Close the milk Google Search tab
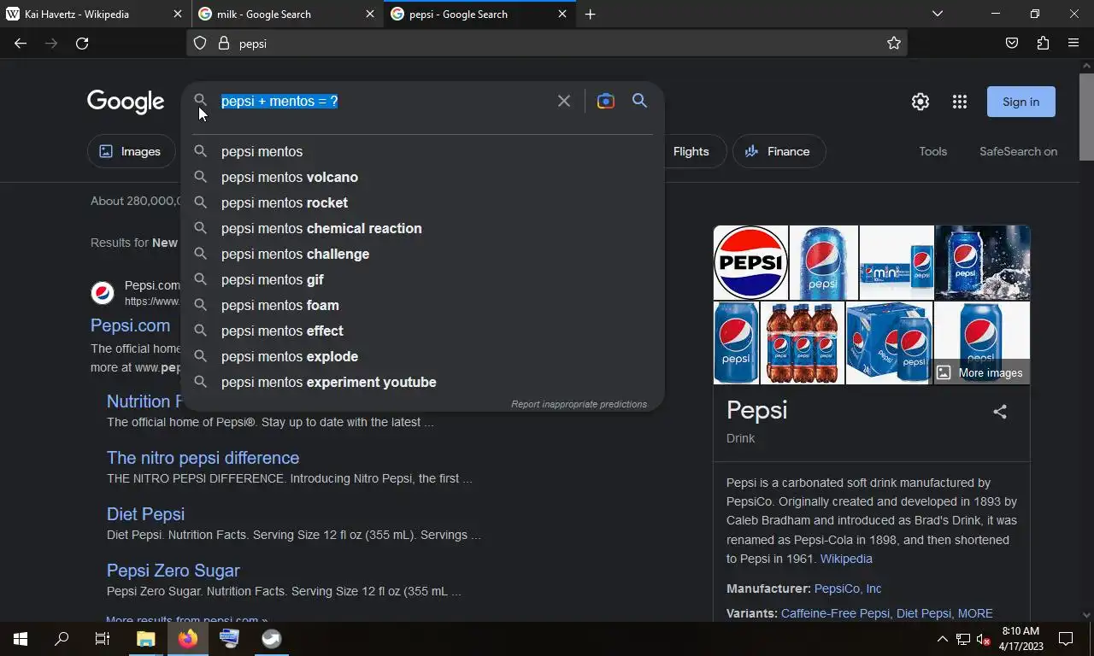 coord(370,14)
